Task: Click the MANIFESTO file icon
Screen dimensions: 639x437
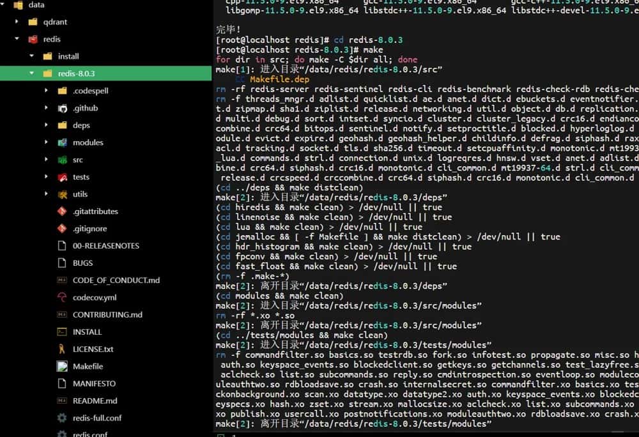Action: tap(62, 383)
